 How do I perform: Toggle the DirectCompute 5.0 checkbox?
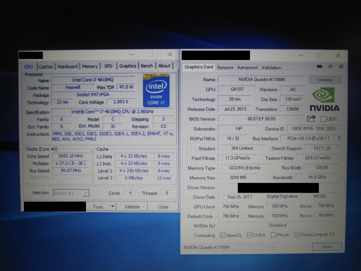click(297, 235)
